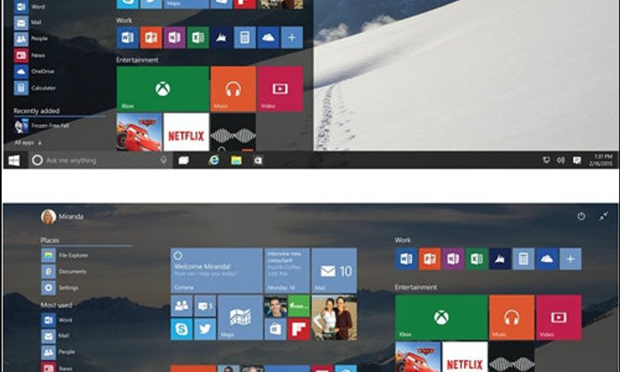
Task: Open the Video tile in full-screen Start
Action: click(559, 318)
